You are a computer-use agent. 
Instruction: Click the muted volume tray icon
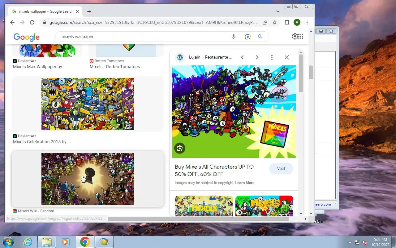click(365, 242)
